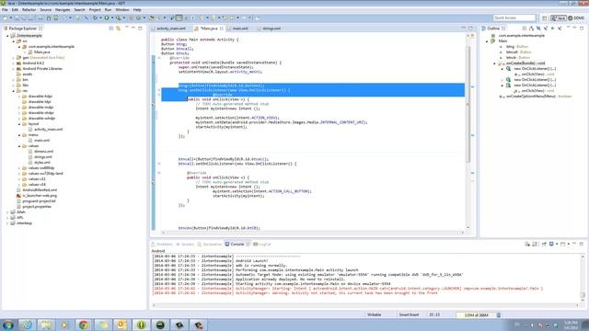Viewport: 589px width, 331px height.
Task: Select AndroidManifest.xml in the Package Explorer
Action: point(39,190)
